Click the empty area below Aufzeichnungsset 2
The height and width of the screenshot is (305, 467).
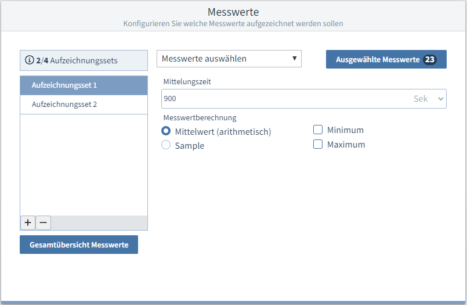point(84,163)
